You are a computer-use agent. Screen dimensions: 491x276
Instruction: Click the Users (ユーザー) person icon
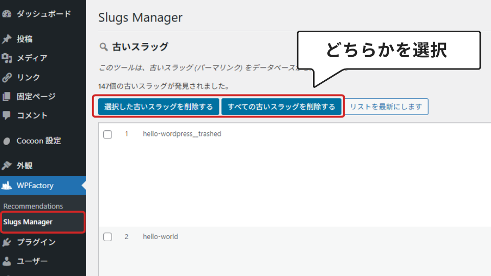tap(7, 262)
